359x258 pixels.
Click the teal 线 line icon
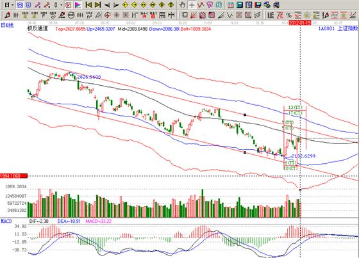219,5
